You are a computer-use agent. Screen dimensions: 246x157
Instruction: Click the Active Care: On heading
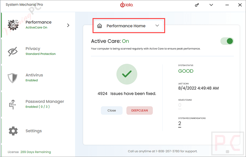pos(110,41)
